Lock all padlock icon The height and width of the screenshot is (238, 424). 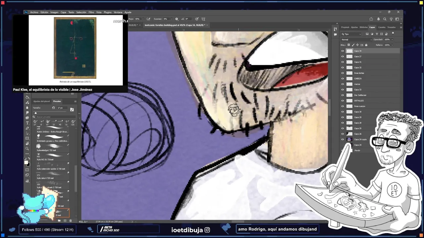366,45
